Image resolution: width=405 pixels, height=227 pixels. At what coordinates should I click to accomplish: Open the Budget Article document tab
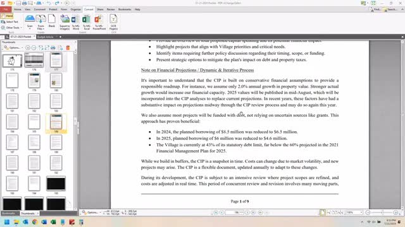(x=45, y=37)
